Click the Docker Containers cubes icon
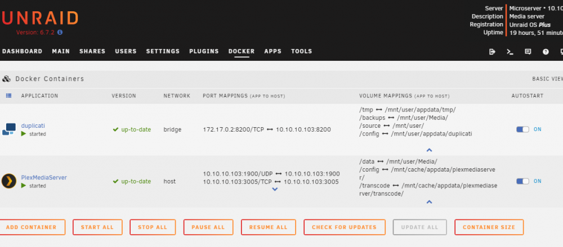 6,79
